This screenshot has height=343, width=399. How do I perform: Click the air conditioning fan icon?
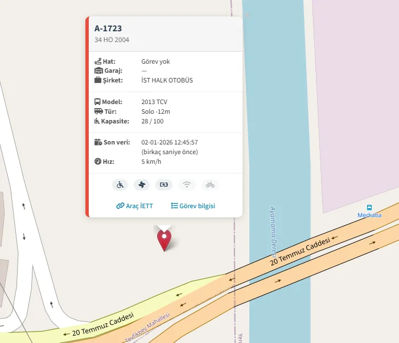coord(142,185)
